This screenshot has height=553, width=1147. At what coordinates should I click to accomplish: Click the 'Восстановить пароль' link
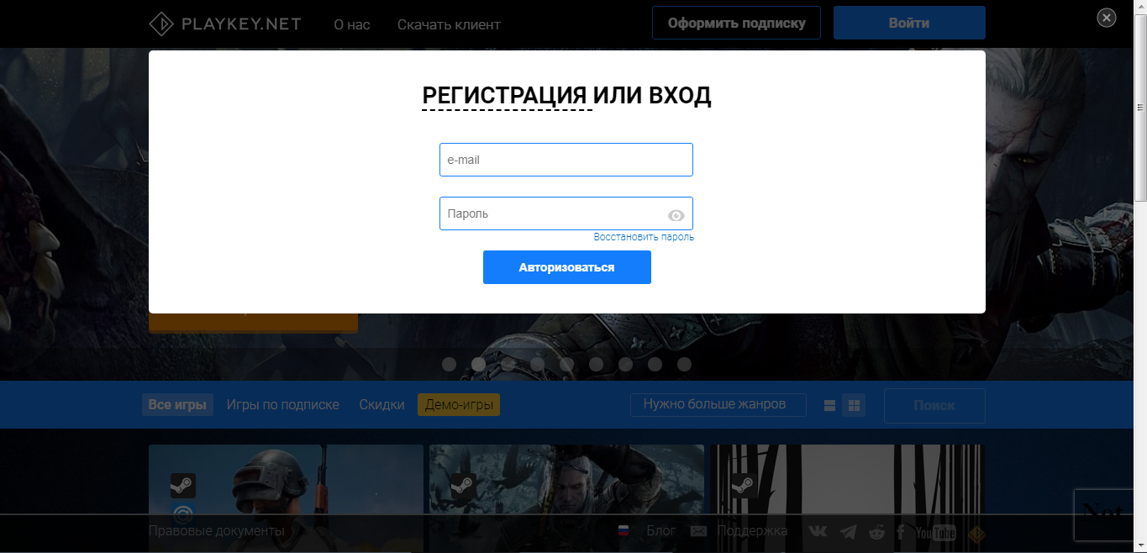pos(644,237)
